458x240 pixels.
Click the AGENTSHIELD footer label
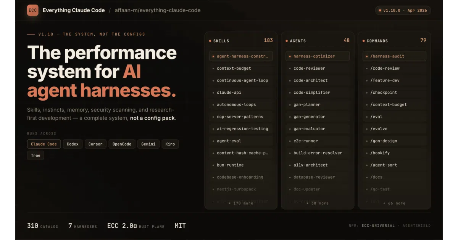[x=416, y=226]
